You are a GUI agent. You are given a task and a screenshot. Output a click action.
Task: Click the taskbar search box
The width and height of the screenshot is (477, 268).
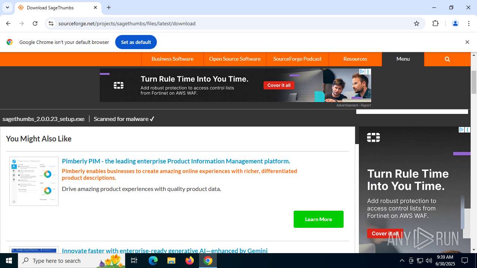[72, 261]
